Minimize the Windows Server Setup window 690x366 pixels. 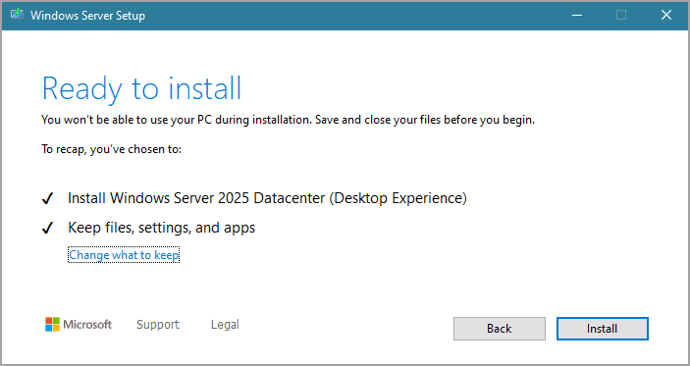click(x=577, y=15)
